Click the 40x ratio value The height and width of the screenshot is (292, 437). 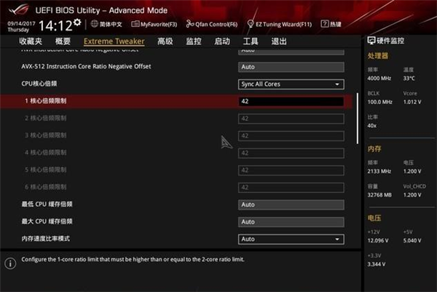(x=371, y=126)
